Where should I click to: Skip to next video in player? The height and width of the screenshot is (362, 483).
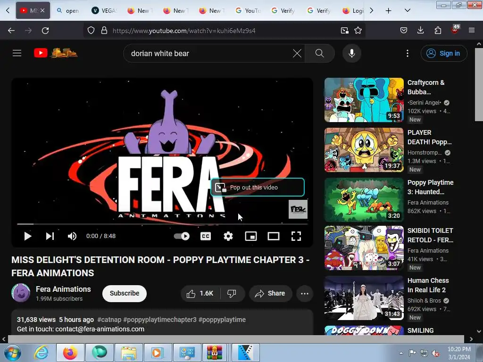coord(50,236)
